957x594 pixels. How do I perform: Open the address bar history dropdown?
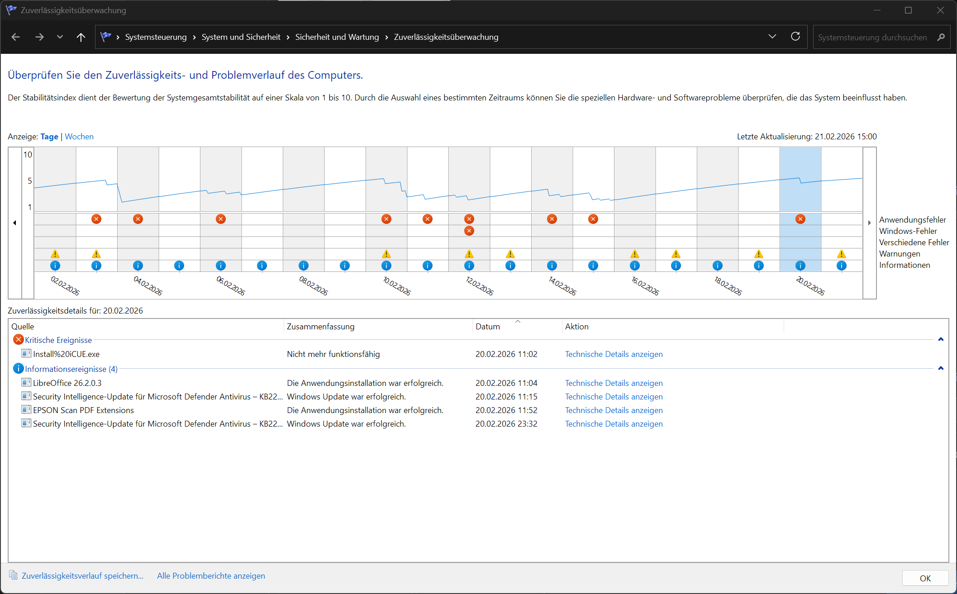(x=772, y=37)
